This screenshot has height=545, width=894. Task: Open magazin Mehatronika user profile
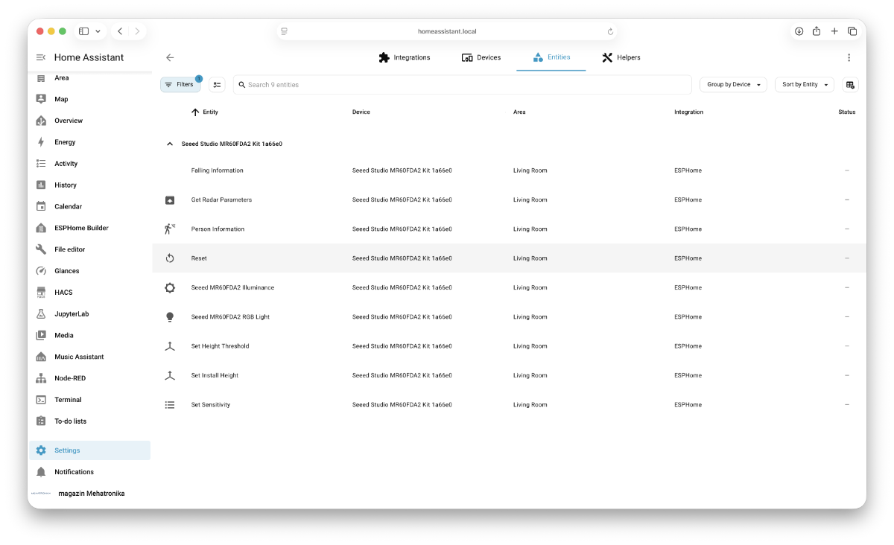pos(89,494)
